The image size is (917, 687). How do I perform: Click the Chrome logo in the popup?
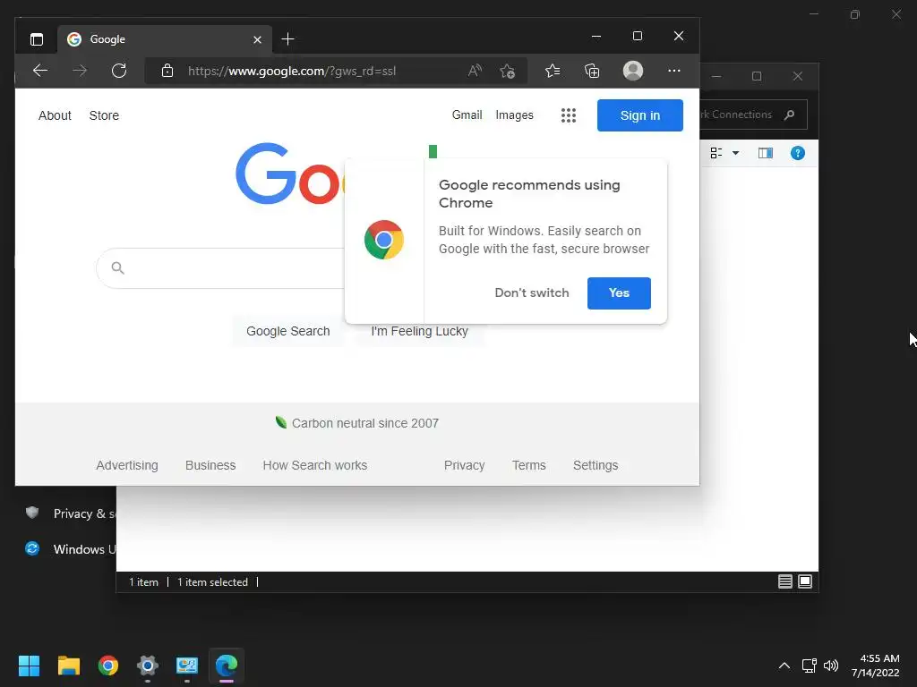click(x=383, y=240)
